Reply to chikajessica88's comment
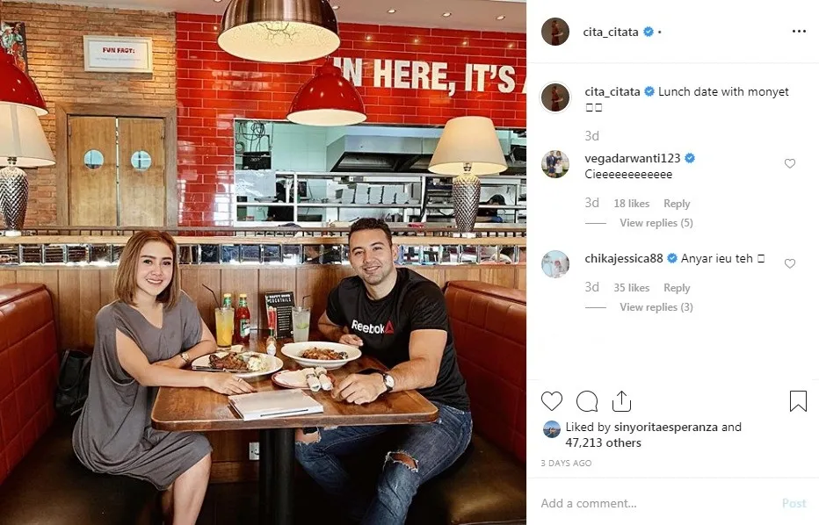Viewport: 819px width, 525px height. [x=677, y=288]
